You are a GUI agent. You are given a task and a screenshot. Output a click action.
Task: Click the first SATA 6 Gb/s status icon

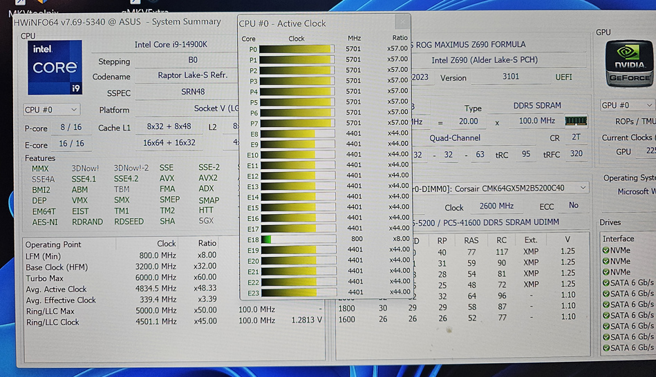[x=606, y=283]
